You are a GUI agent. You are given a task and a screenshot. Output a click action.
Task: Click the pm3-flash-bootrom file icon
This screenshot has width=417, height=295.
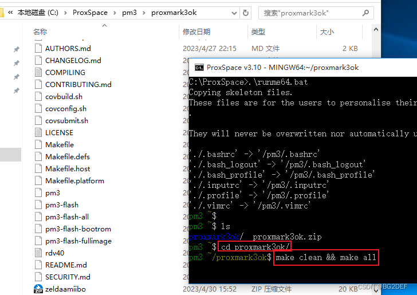click(38, 229)
